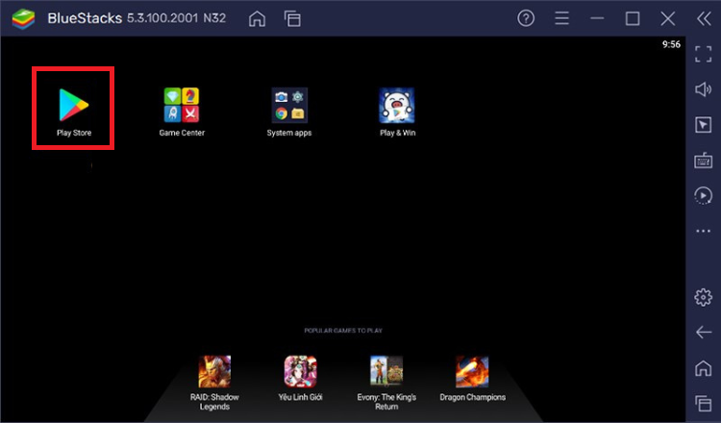
Task: Open BlueStacks settings gear in sidebar
Action: pos(703,297)
